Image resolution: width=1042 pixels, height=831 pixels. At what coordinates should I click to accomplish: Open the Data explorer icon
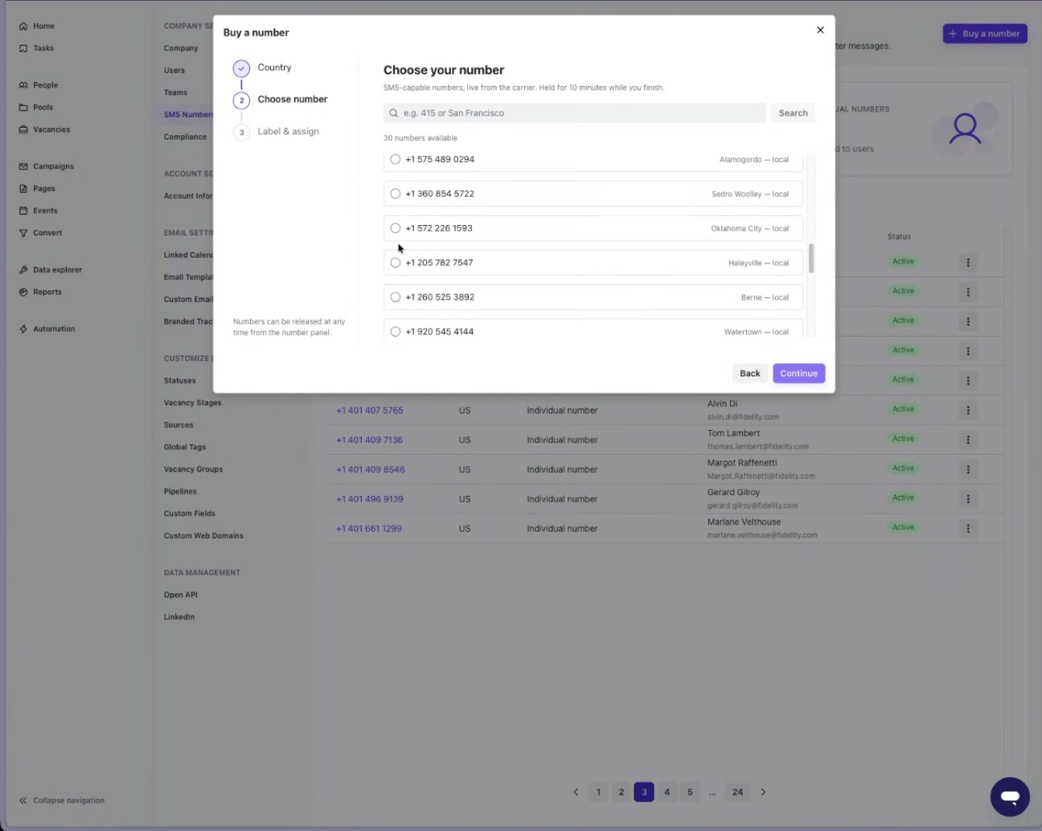click(x=23, y=270)
